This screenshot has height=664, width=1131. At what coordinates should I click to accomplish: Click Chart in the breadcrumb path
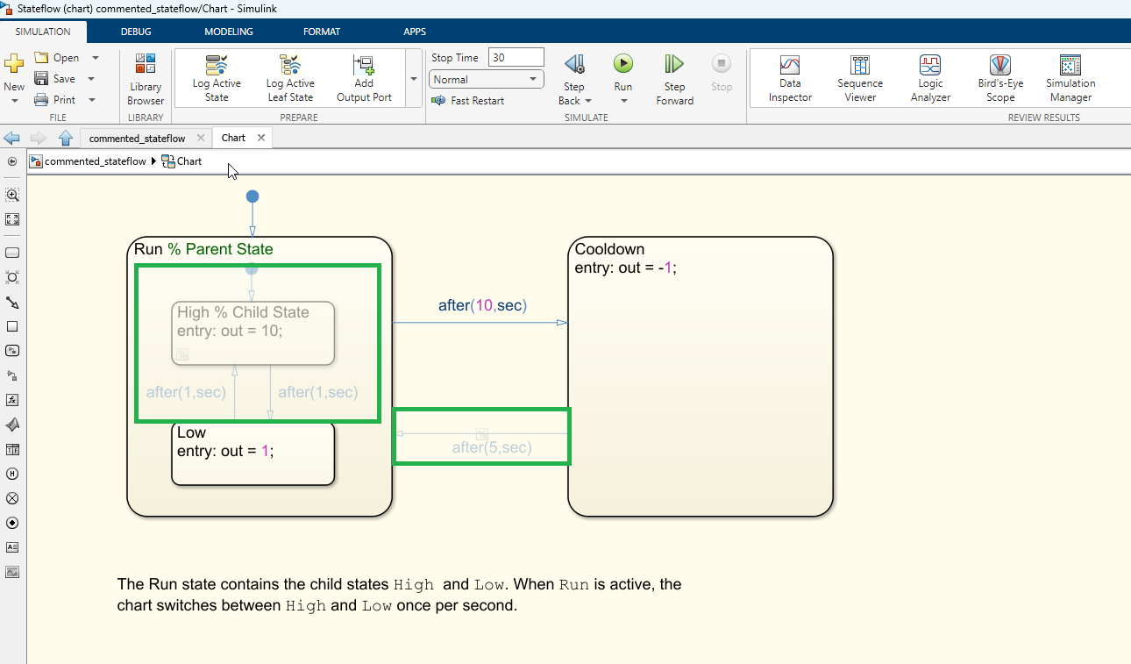point(189,161)
